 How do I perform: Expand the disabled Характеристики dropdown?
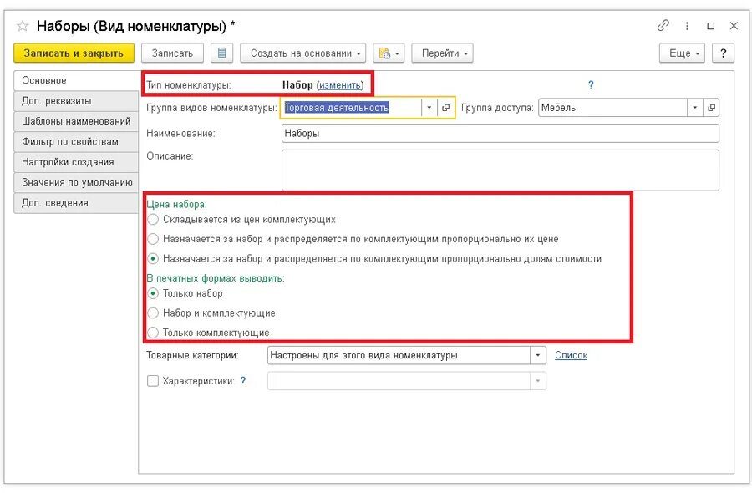coord(537,381)
